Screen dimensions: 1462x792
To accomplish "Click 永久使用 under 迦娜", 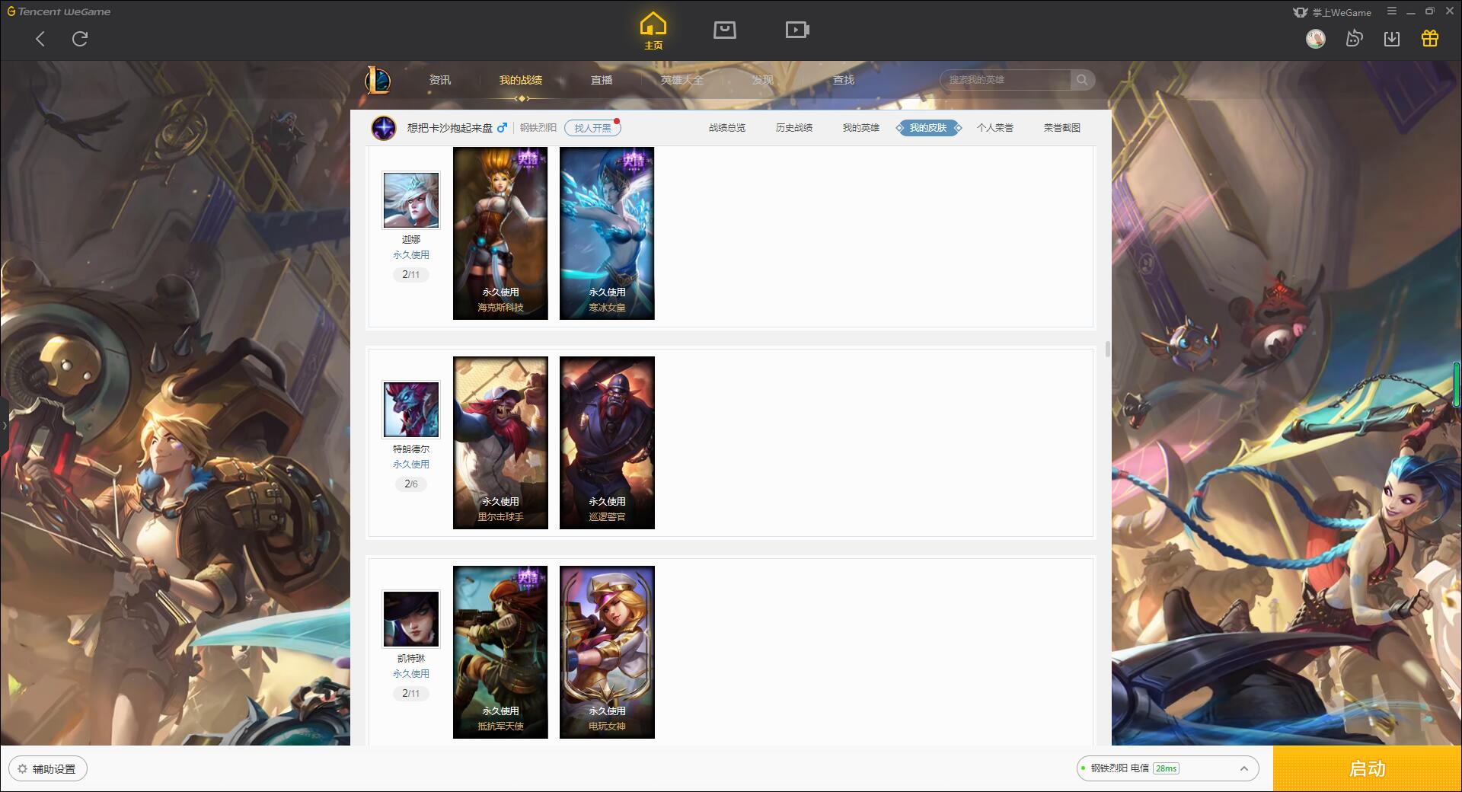I will pos(411,255).
